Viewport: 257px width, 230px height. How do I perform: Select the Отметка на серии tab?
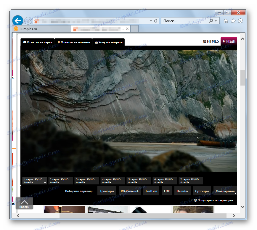[38, 42]
